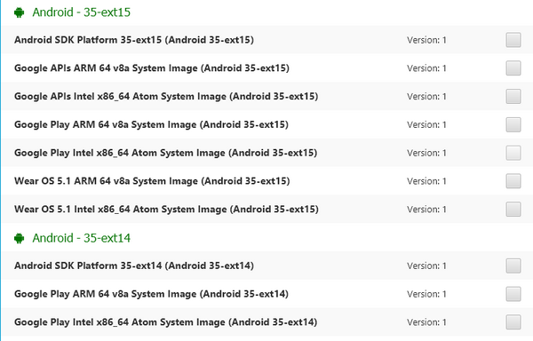
Task: Check Google Play Intel x86_64 Atom 35-ext14 checkbox
Action: pos(513,322)
